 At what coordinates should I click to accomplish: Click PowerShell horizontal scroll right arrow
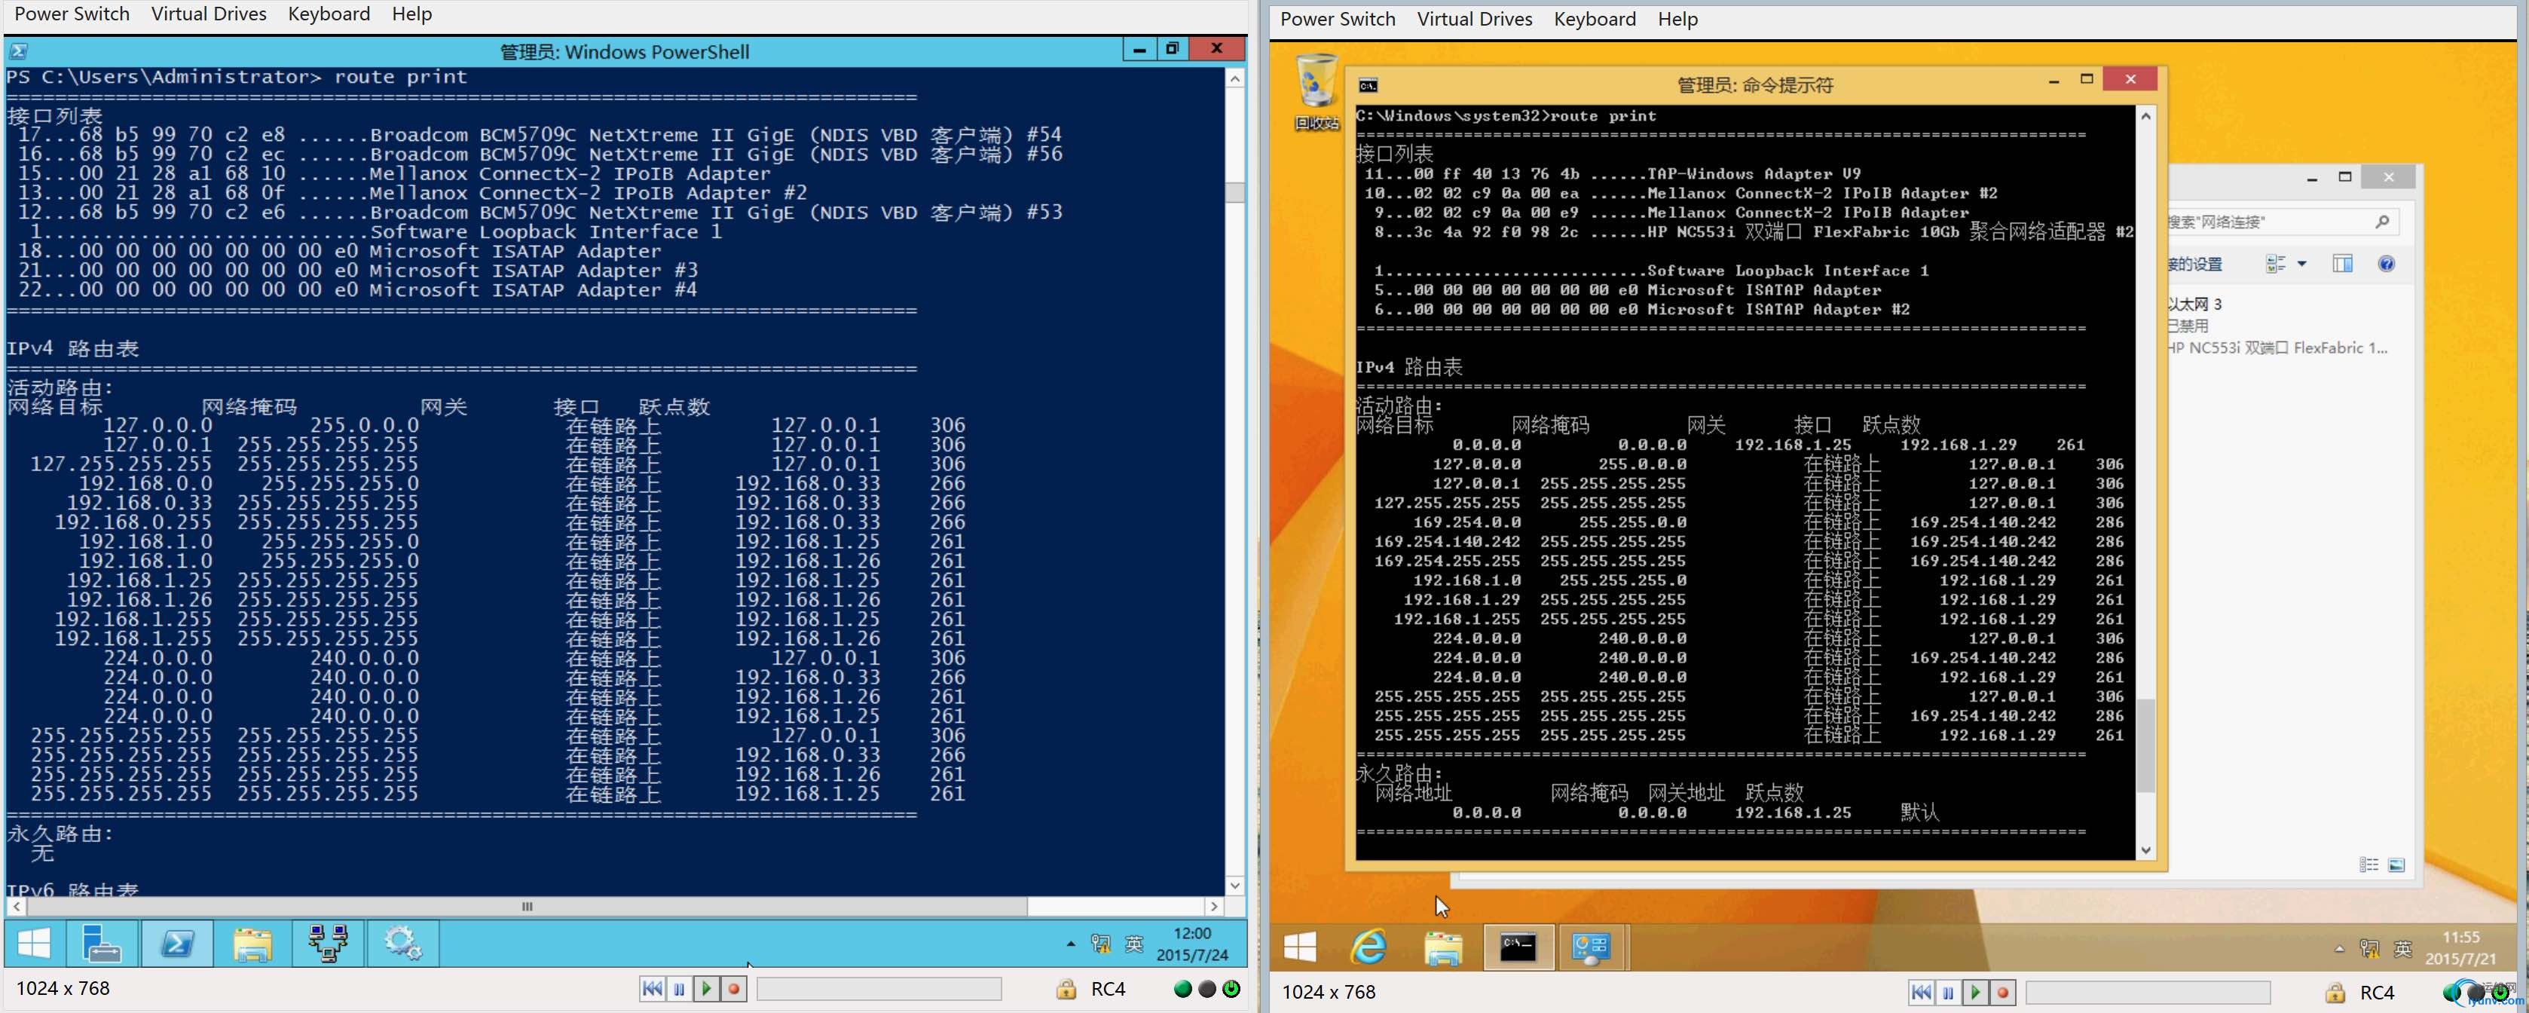tap(1215, 907)
